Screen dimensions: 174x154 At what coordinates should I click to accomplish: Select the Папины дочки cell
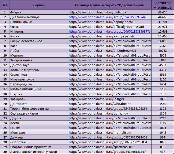coord(39,22)
